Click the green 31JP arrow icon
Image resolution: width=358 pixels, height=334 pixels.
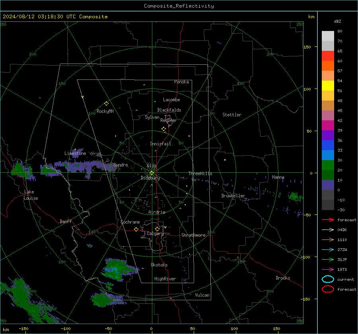tap(328, 259)
